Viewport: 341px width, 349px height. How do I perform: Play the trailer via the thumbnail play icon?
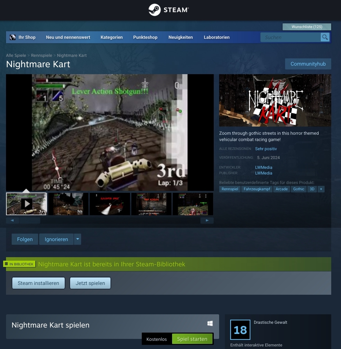[27, 204]
